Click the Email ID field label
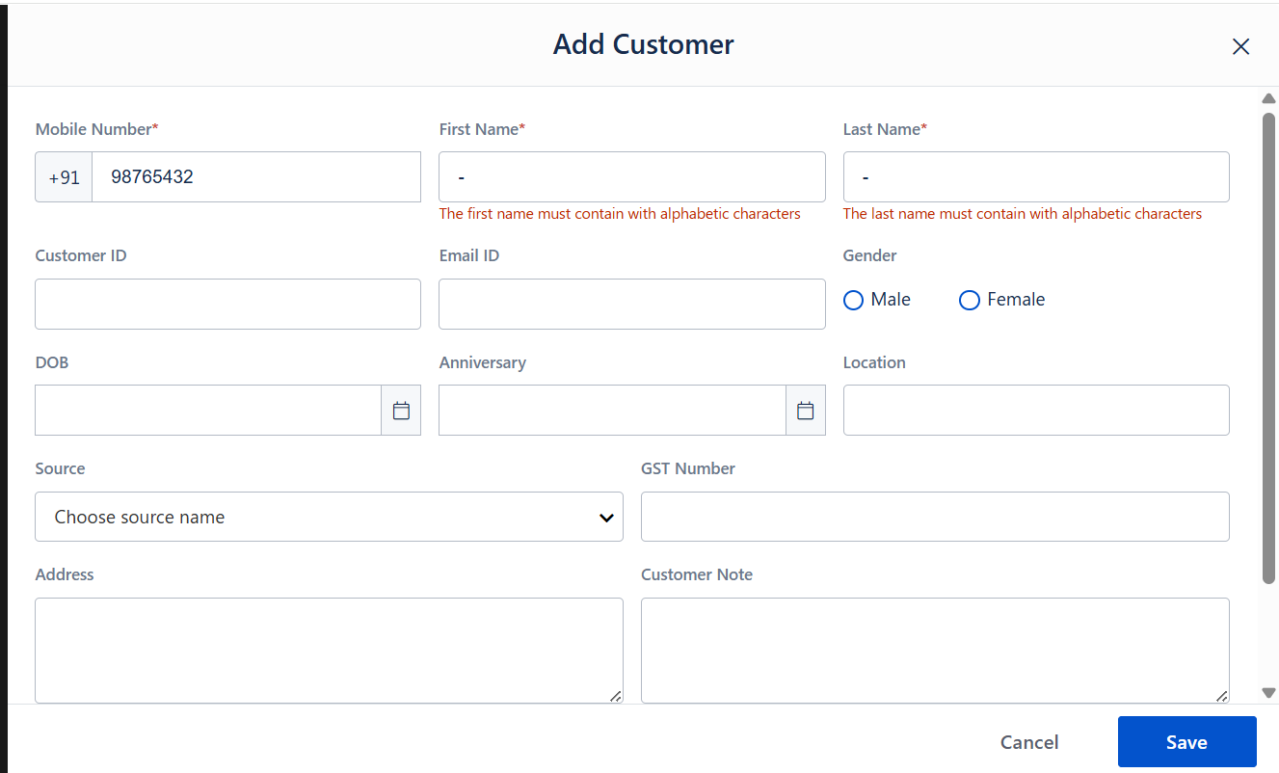 coord(469,255)
